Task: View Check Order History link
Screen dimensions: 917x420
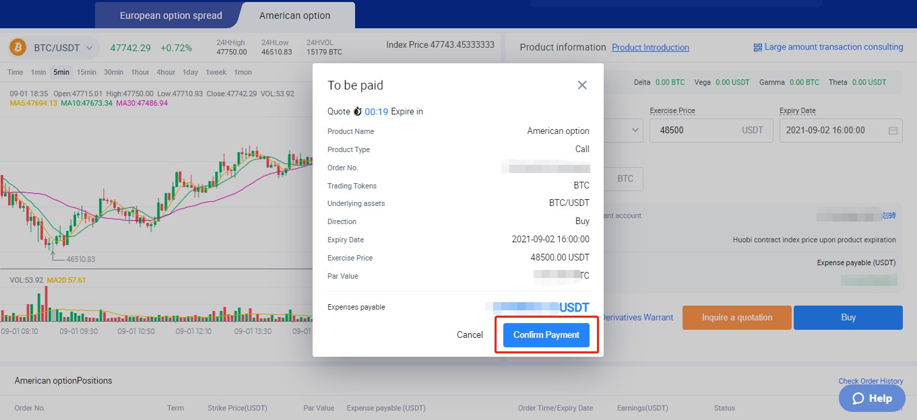Action: (871, 381)
